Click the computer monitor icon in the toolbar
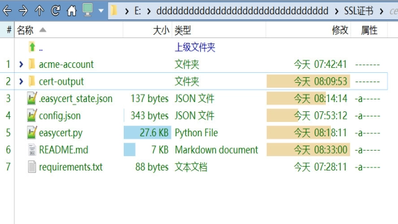Image resolution: width=398 pixels, height=224 pixels. click(88, 10)
